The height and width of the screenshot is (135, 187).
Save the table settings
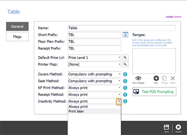pyautogui.click(x=166, y=128)
